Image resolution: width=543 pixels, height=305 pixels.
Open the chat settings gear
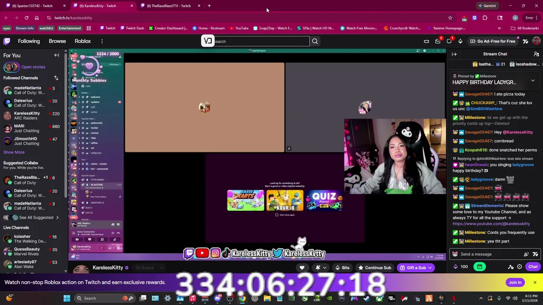click(519, 267)
